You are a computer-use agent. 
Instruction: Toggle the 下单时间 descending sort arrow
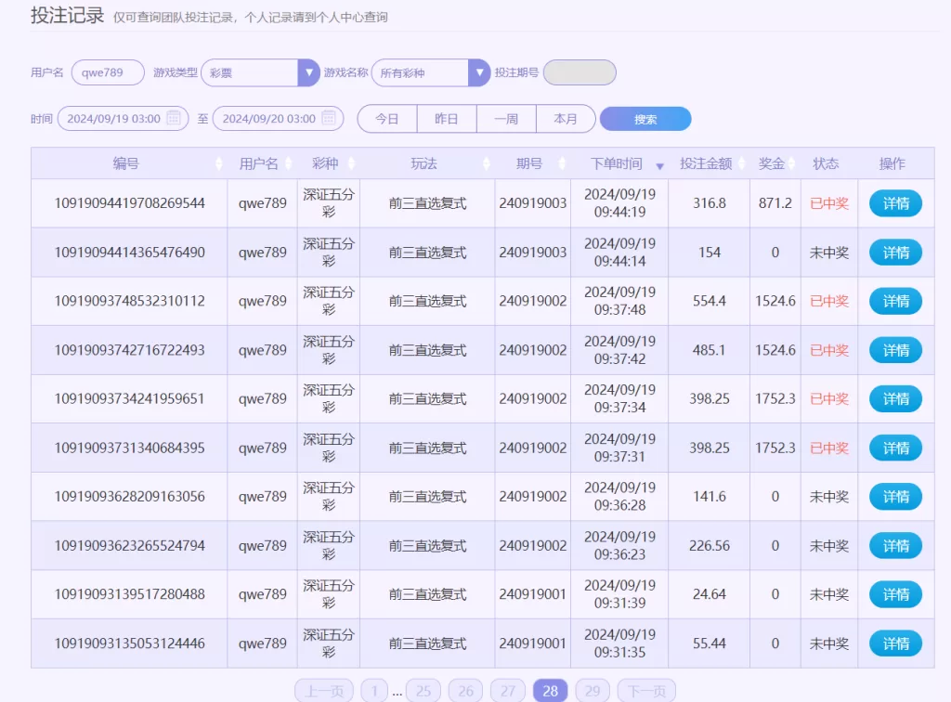(660, 166)
